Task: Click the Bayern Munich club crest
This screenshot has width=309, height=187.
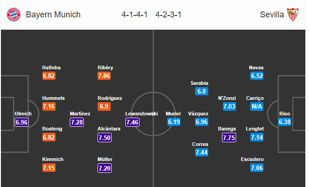Action: point(14,15)
